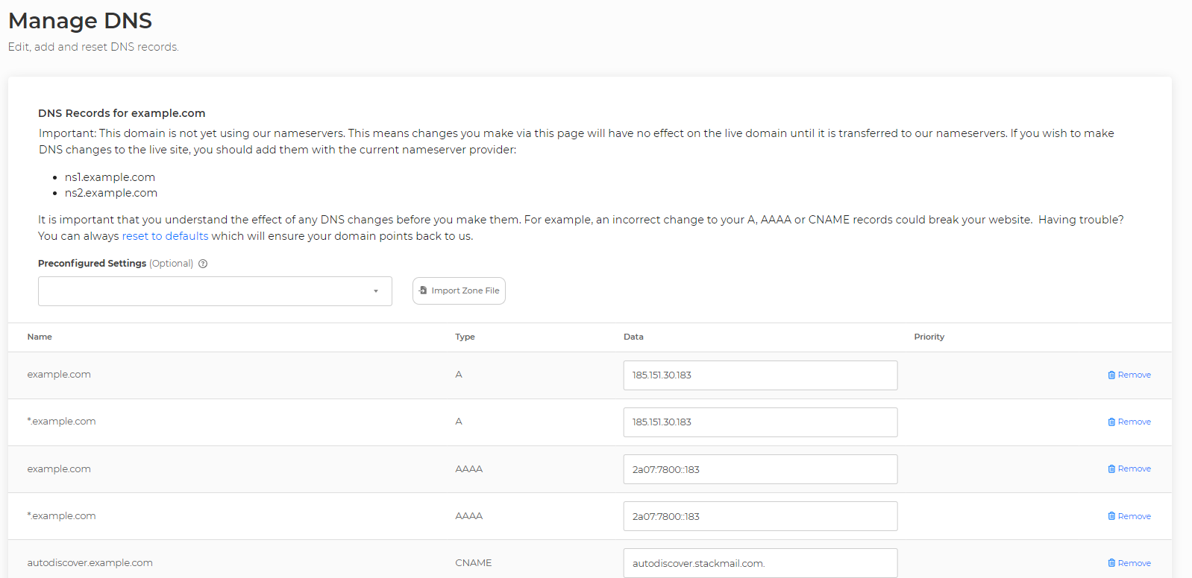
Task: Click the Import Zone File button
Action: 459,290
